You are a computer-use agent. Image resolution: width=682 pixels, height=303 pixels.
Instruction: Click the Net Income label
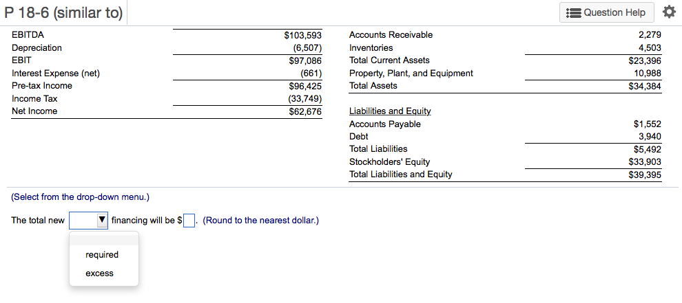(x=34, y=111)
